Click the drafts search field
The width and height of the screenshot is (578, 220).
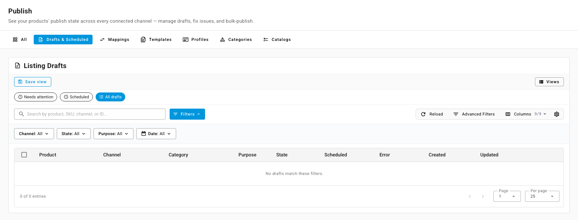90,114
